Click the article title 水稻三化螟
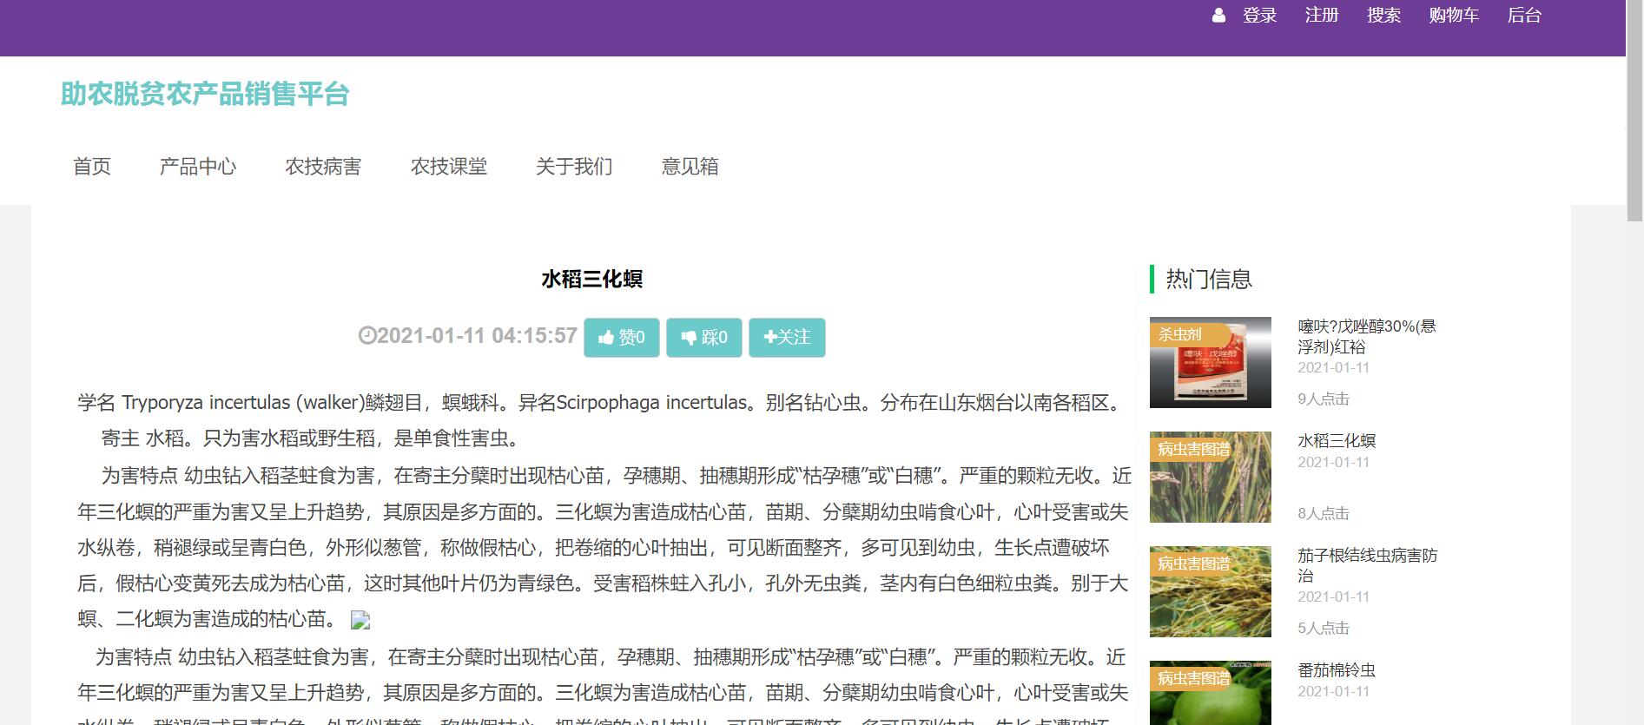This screenshot has height=725, width=1644. (592, 280)
